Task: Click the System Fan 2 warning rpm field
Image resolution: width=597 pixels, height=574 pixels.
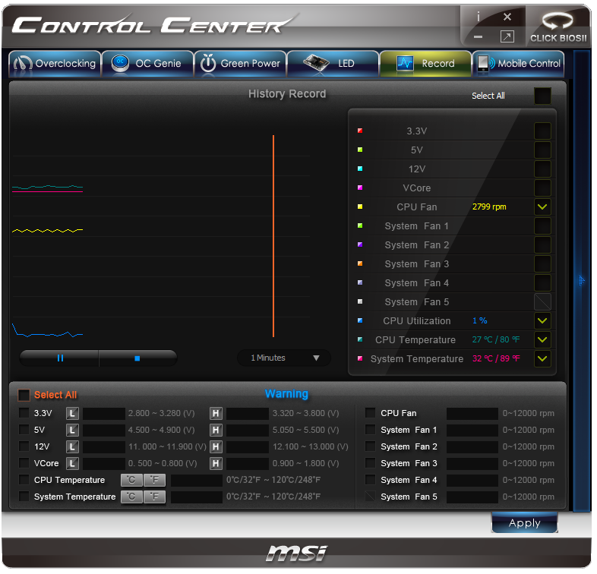Action: (472, 447)
